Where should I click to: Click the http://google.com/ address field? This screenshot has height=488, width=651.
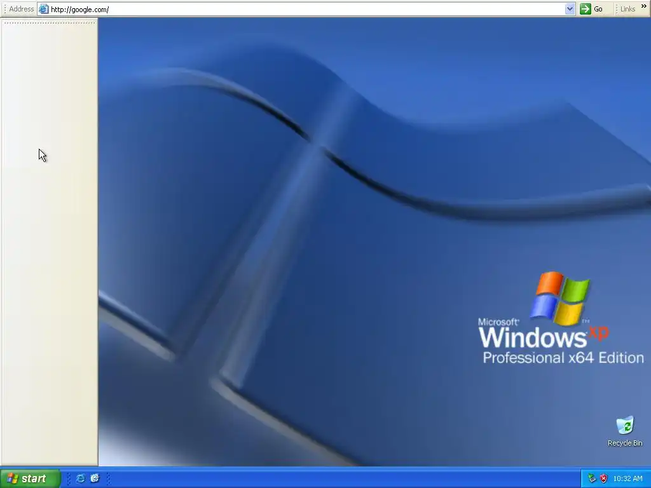tap(306, 9)
